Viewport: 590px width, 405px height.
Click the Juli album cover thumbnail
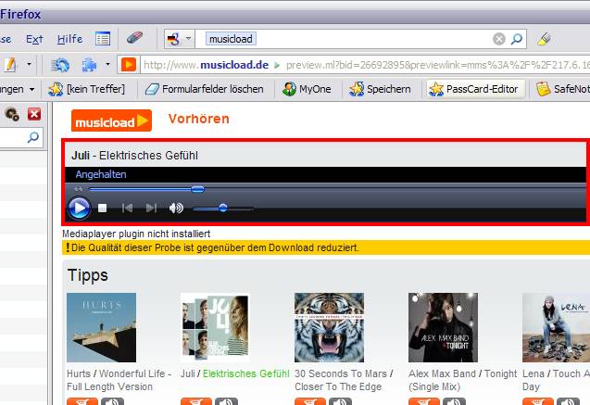(x=215, y=325)
